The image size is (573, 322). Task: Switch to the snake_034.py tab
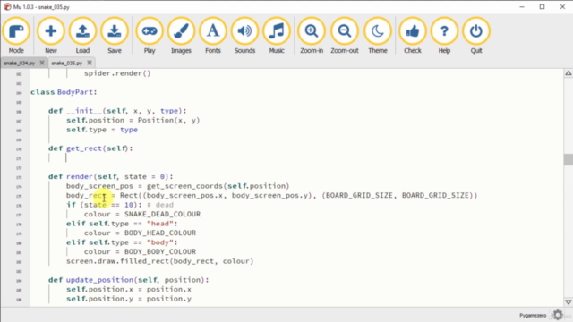(20, 64)
